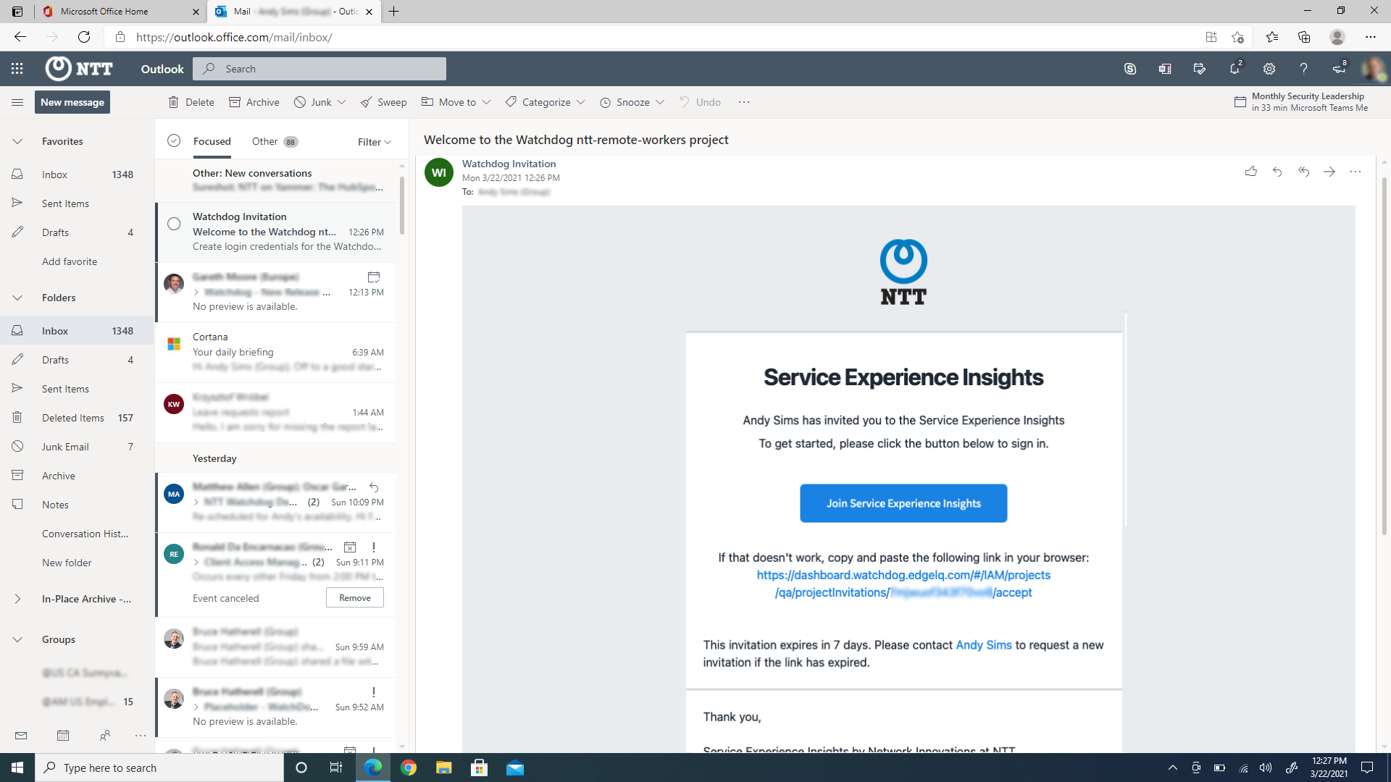Open the Edge browser on the taskbar
1391x782 pixels.
click(373, 768)
